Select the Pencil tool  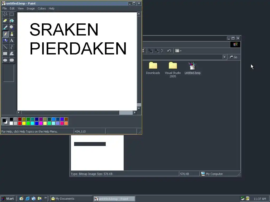(5, 34)
